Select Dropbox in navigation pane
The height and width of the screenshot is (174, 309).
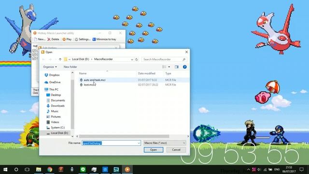click(52, 75)
